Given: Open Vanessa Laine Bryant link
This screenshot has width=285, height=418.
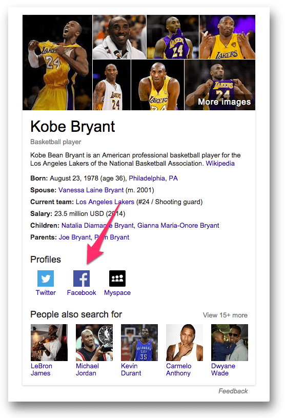Looking at the screenshot, I should click(91, 190).
